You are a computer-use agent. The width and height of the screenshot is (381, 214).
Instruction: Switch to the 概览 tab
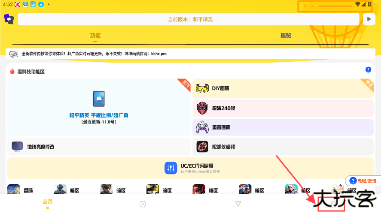click(x=286, y=36)
